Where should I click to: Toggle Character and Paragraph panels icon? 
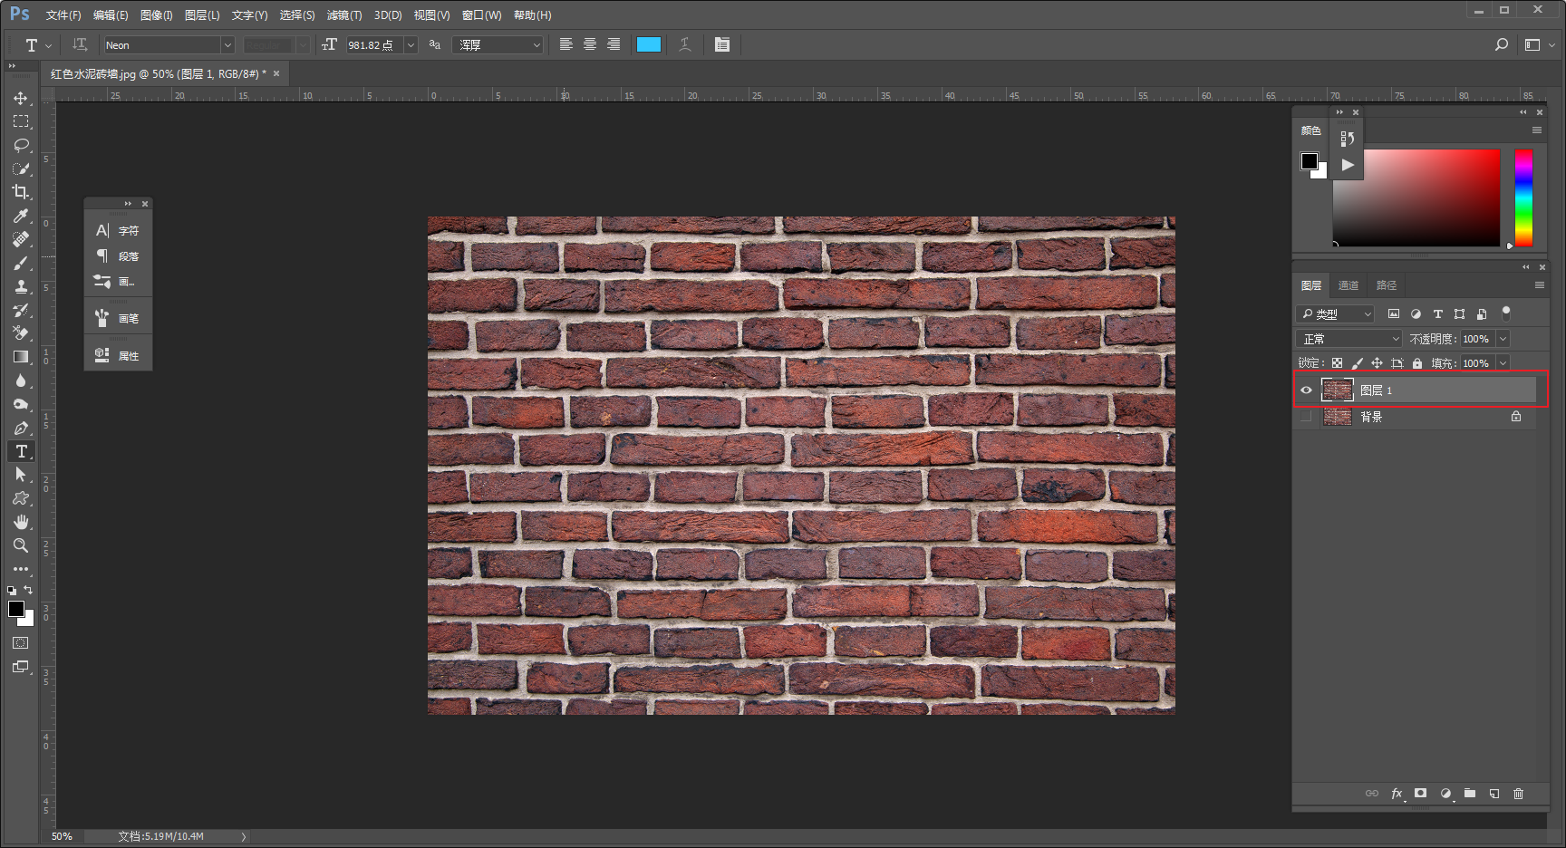click(722, 44)
